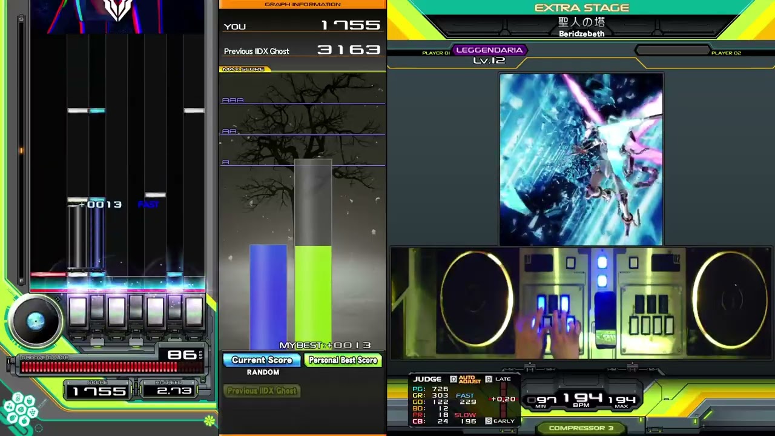Viewport: 775px width, 436px height.
Task: Click the artist name Beridzebeth
Action: (581, 34)
